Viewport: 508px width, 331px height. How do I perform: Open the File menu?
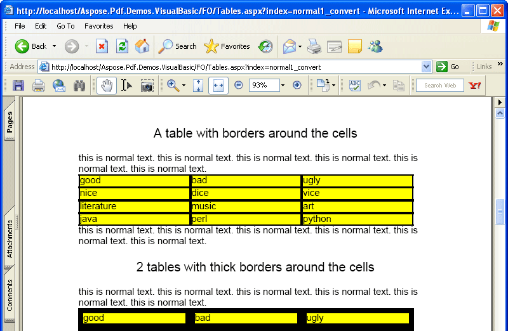[x=20, y=26]
